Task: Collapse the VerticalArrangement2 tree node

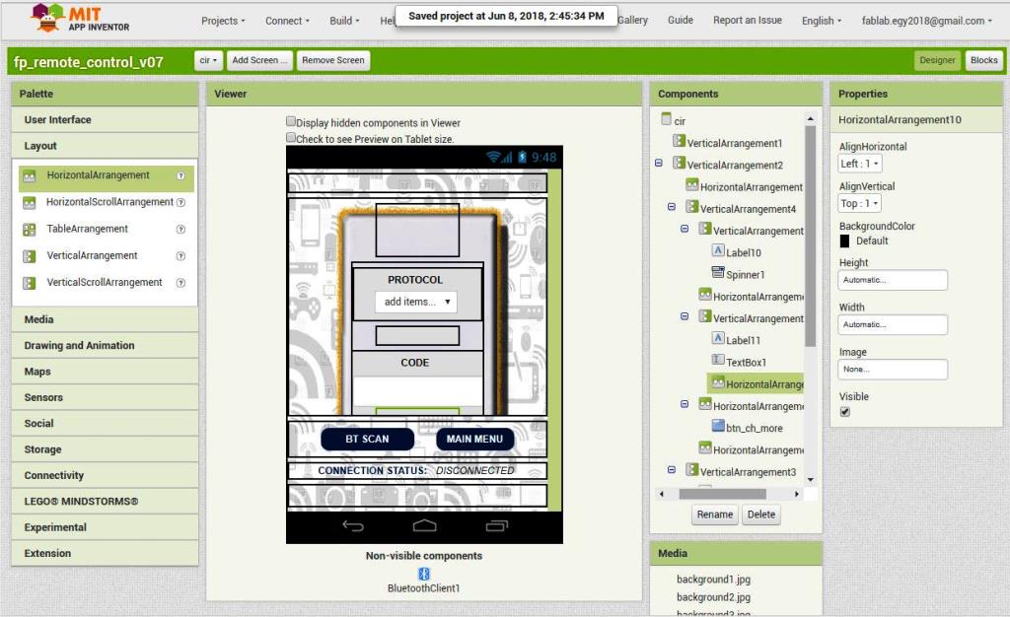Action: point(658,164)
